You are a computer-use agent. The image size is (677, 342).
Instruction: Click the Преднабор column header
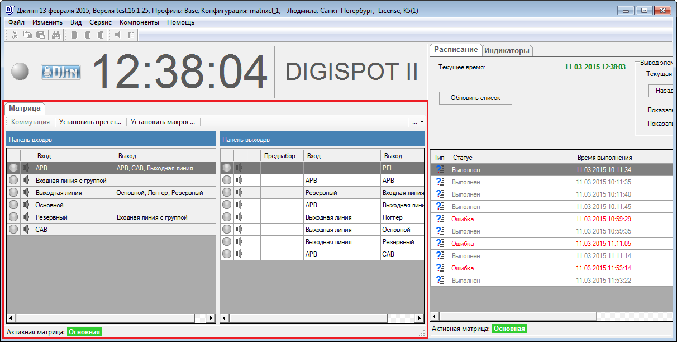(x=282, y=156)
